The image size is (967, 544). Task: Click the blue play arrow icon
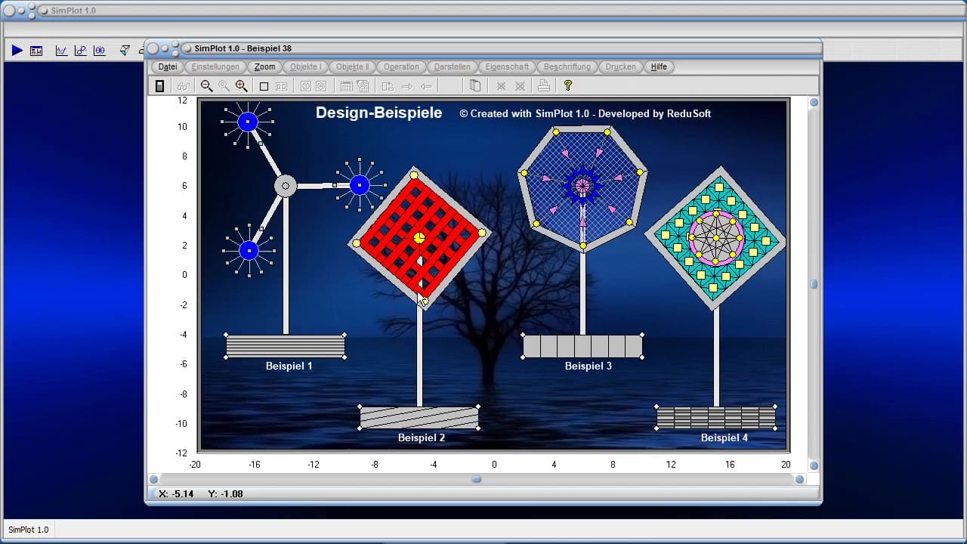coord(17,51)
